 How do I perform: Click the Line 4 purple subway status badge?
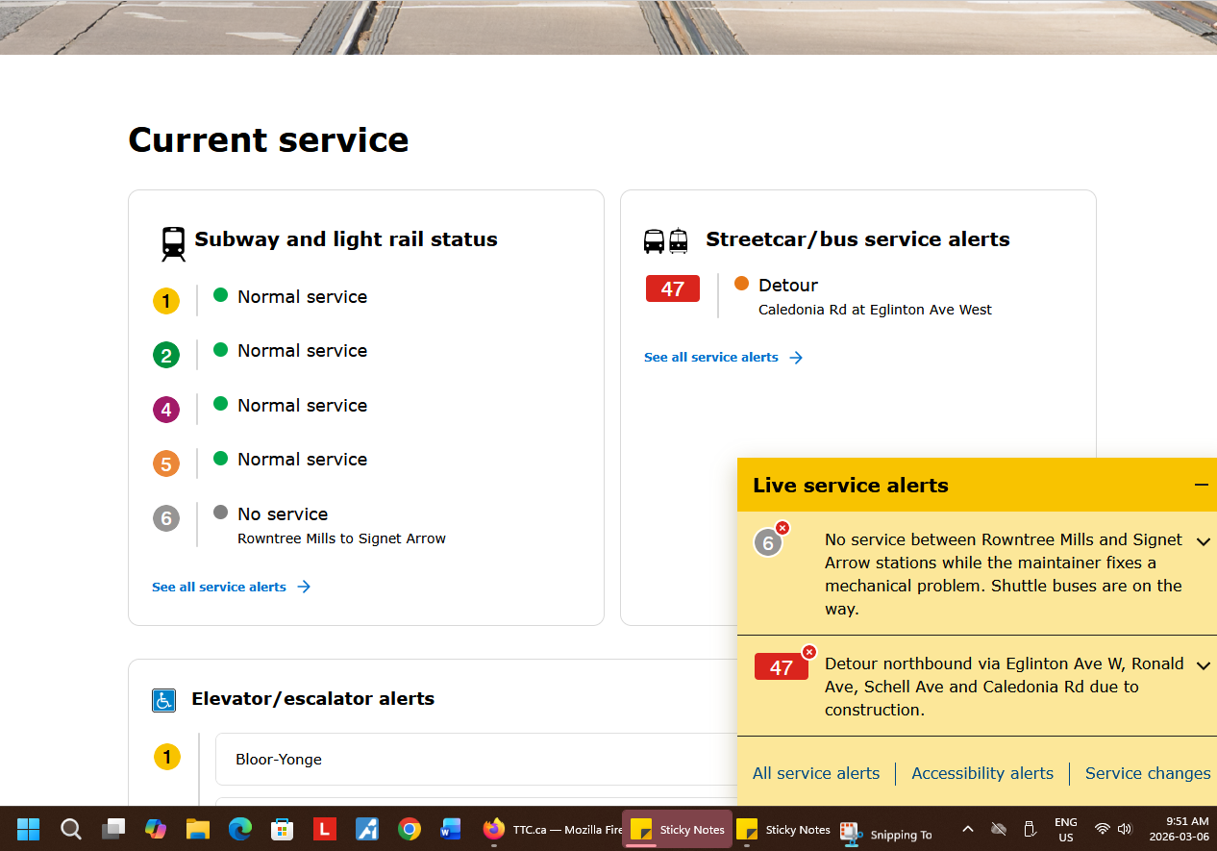pos(166,410)
